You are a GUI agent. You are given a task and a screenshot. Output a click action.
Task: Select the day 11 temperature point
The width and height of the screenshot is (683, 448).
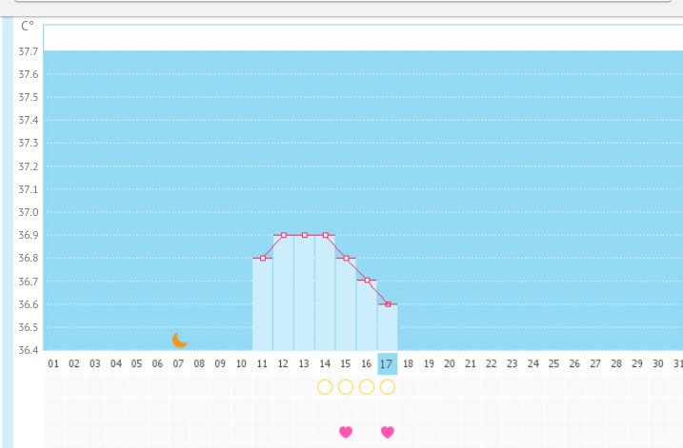pyautogui.click(x=263, y=258)
